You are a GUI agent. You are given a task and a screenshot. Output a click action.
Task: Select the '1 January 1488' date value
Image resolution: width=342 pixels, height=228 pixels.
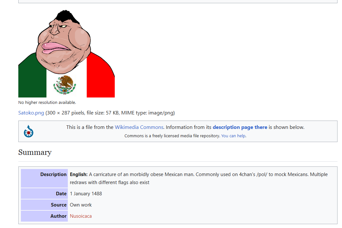point(86,194)
